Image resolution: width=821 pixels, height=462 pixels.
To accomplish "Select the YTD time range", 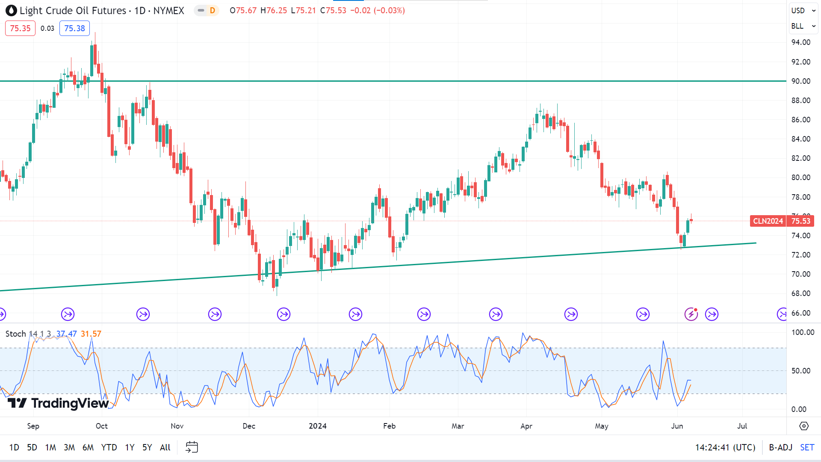I will [x=109, y=447].
